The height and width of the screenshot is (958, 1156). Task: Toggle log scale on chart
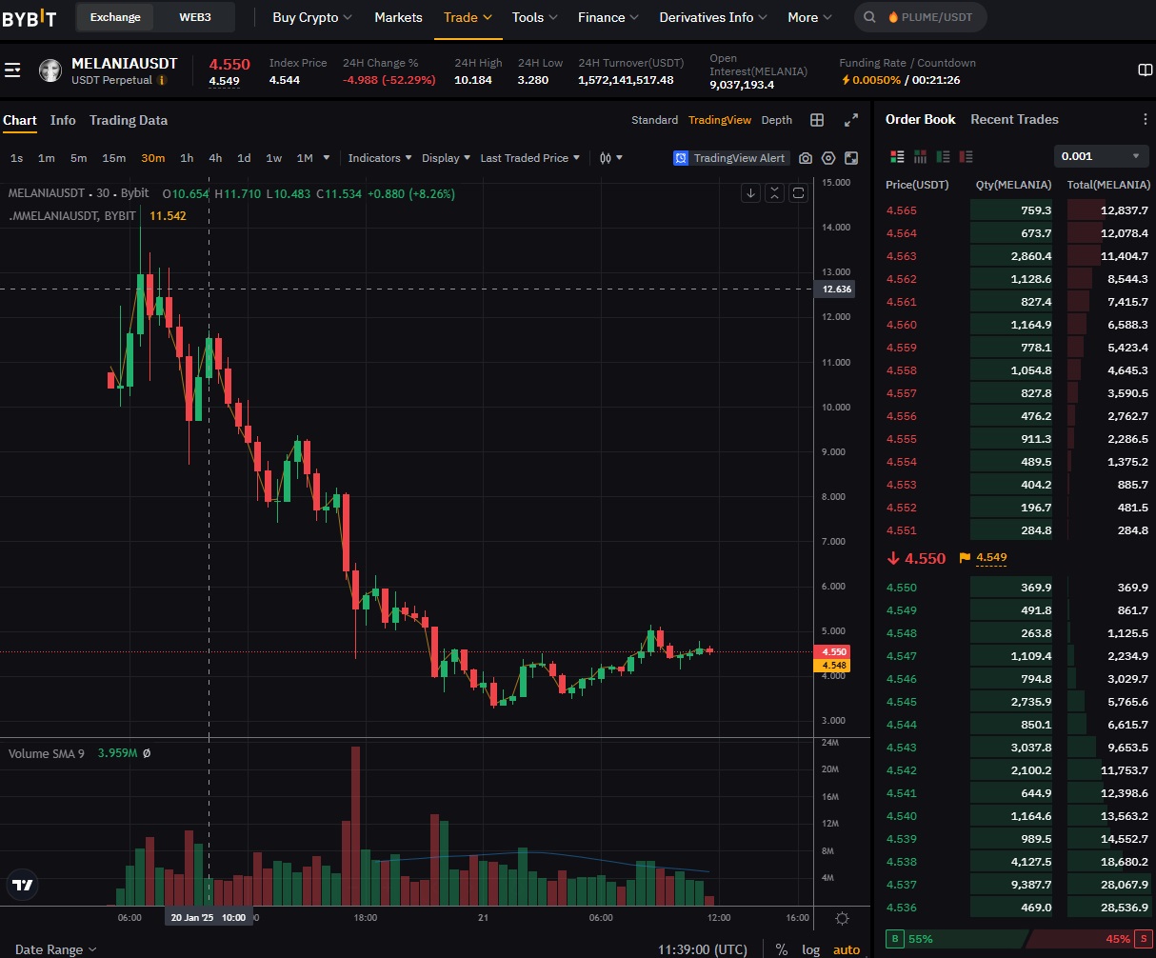pos(810,949)
